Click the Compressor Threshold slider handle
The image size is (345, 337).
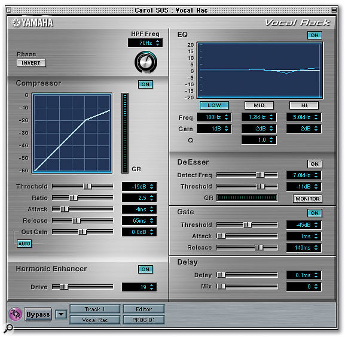pos(87,187)
